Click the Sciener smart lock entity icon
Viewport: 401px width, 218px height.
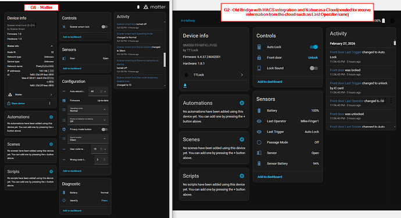(64, 27)
